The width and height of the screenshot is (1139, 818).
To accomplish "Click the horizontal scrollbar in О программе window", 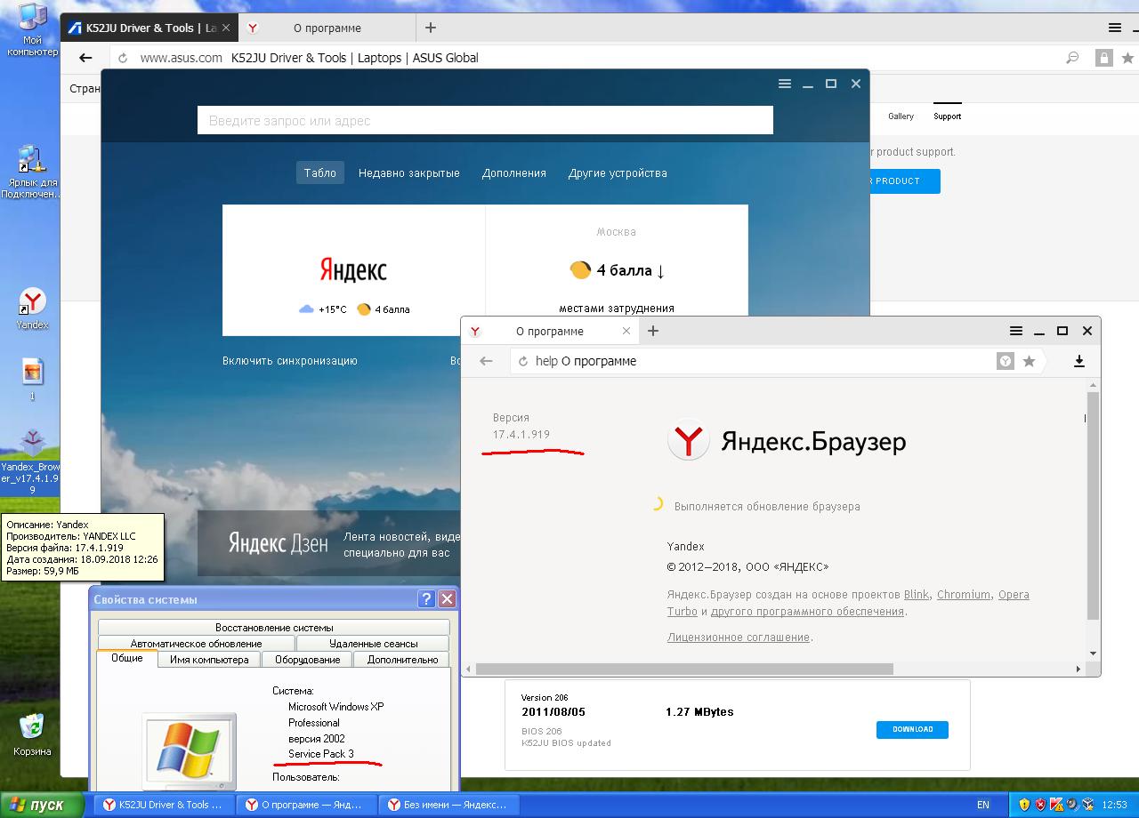I will coord(683,669).
